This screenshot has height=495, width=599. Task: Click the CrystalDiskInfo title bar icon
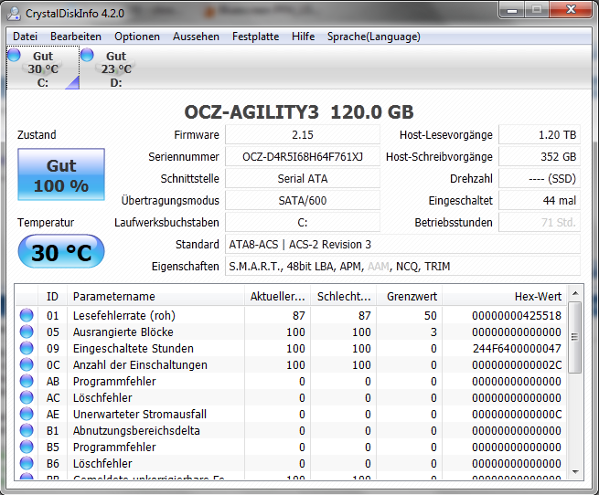pos(14,14)
